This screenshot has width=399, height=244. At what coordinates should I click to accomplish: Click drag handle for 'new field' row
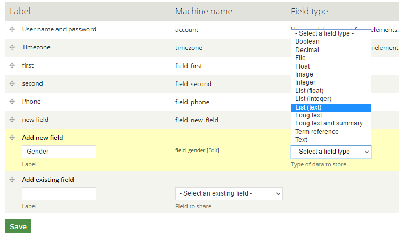pos(12,120)
